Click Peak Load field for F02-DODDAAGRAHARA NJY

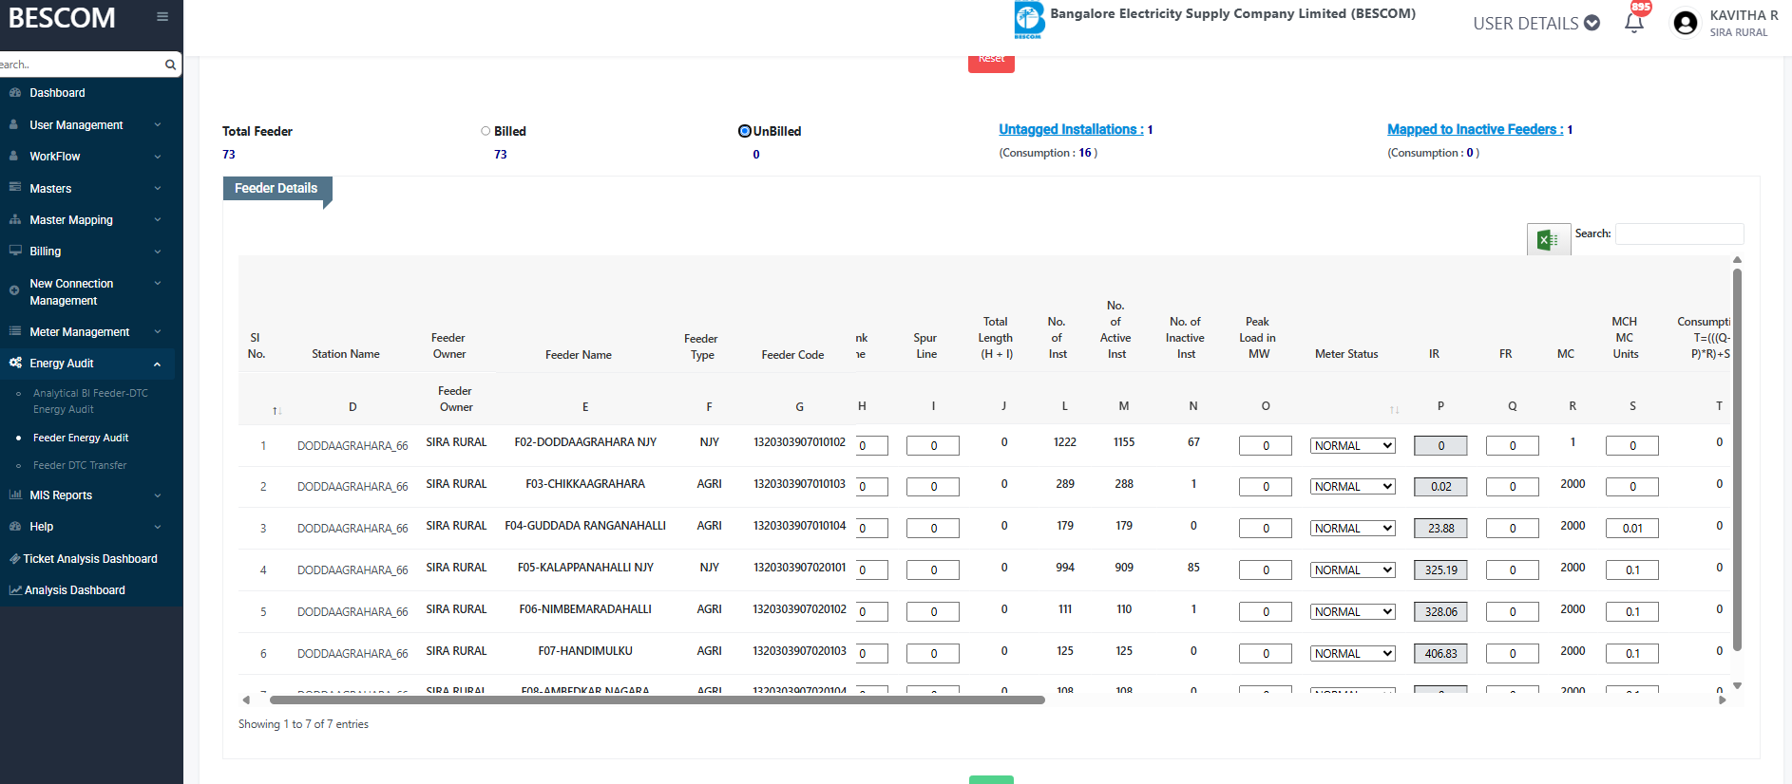[x=1266, y=446]
